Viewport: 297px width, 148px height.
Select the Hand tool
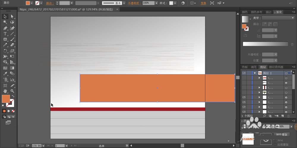coord(5,91)
